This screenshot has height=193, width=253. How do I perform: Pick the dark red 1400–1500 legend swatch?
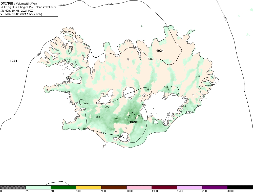click(164, 187)
